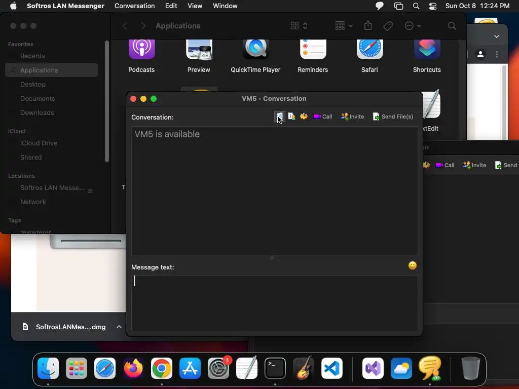Click Invite in the background conversation window

pos(474,165)
